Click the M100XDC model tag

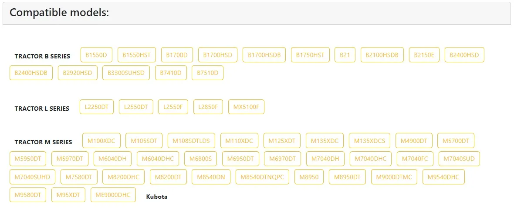101,141
